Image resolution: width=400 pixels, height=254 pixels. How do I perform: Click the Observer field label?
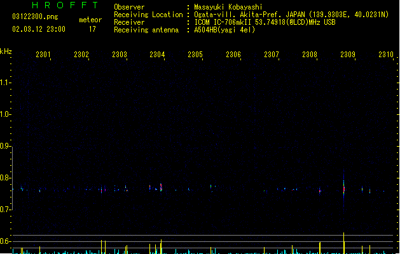point(129,7)
